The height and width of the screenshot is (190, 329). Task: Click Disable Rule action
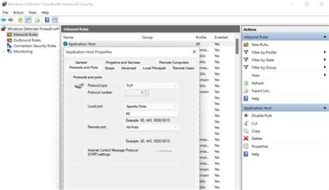(262, 116)
